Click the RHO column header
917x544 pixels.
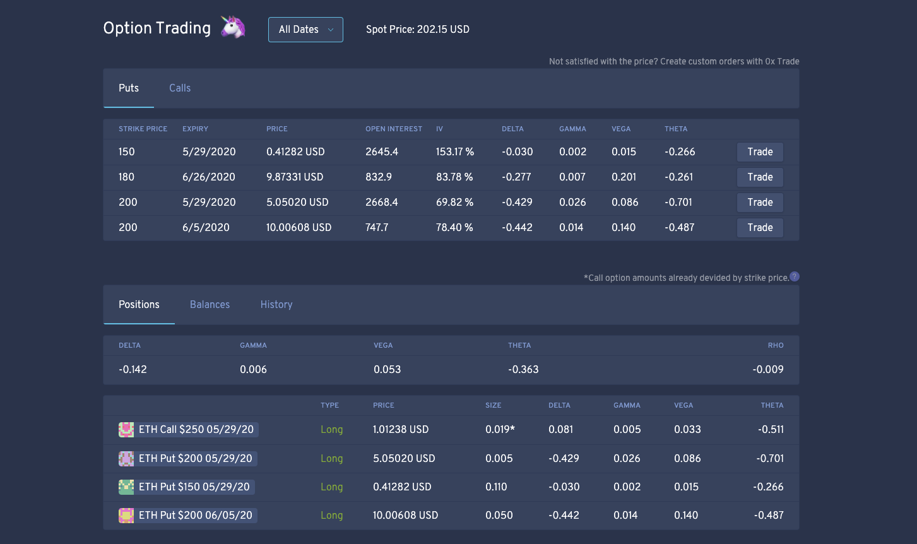[776, 346]
